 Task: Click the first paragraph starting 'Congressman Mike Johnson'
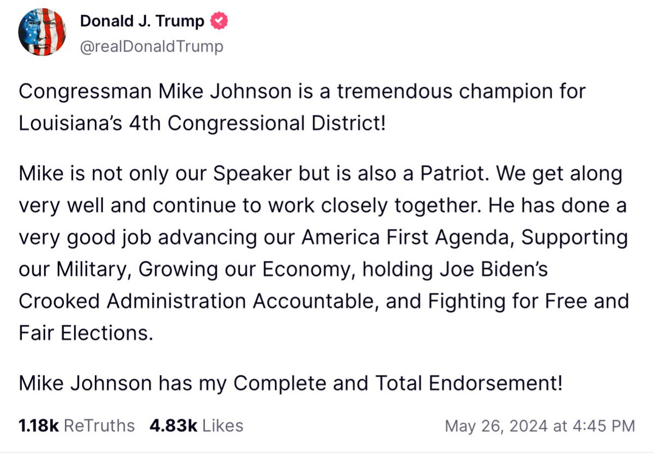click(302, 107)
